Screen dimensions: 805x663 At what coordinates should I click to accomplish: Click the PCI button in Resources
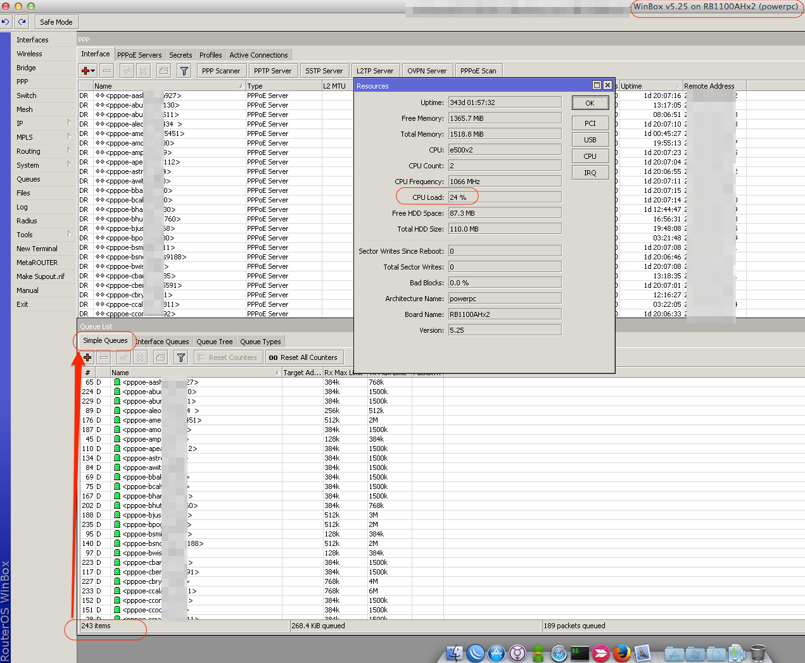(590, 123)
